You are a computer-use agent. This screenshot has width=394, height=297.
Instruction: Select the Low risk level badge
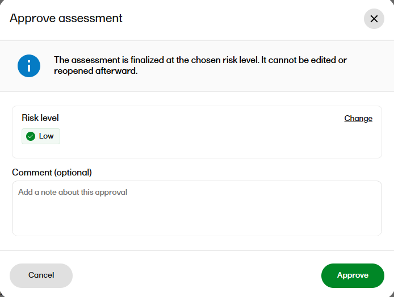point(41,136)
